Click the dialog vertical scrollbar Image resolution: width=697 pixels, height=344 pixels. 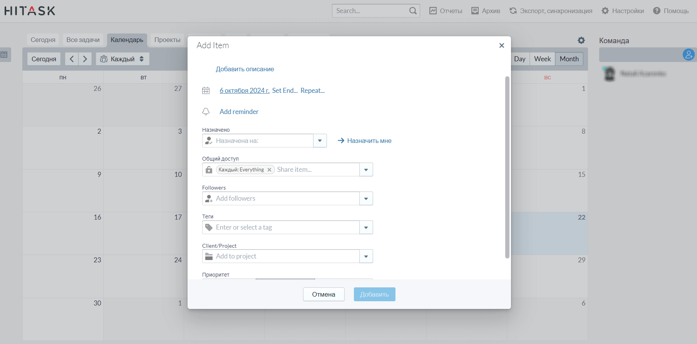[x=507, y=167]
